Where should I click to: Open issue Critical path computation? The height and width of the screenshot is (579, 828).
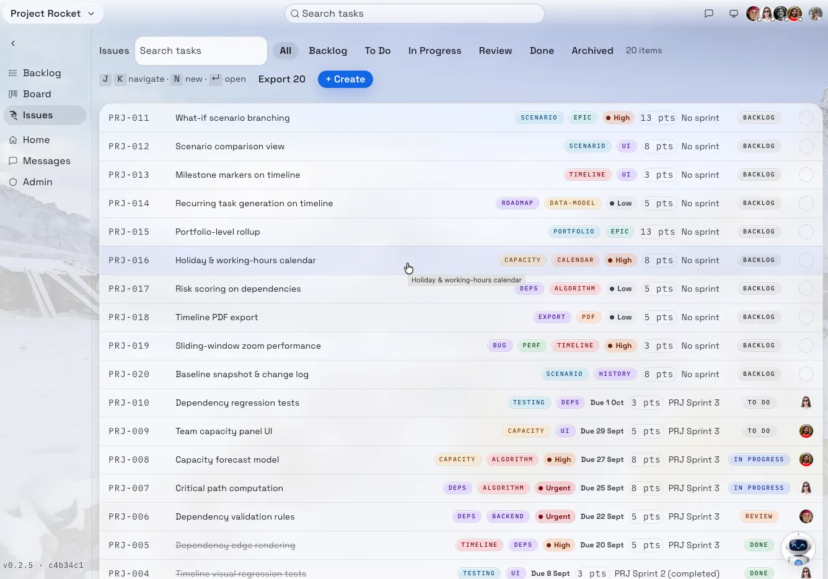point(229,488)
